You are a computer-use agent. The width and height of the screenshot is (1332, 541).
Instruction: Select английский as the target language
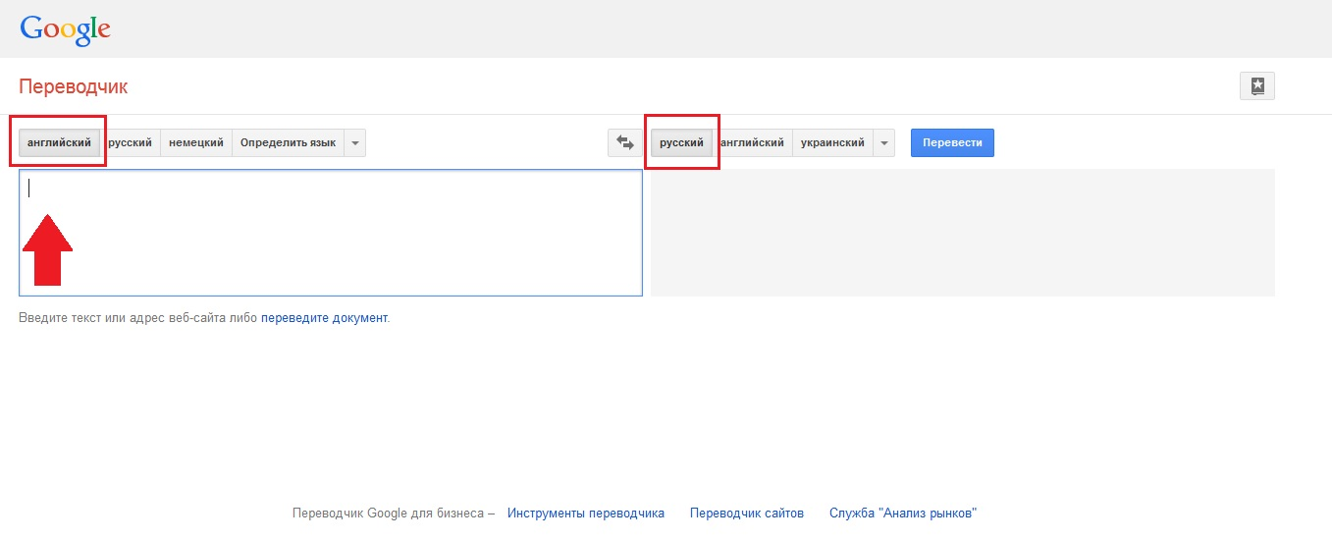pos(754,143)
